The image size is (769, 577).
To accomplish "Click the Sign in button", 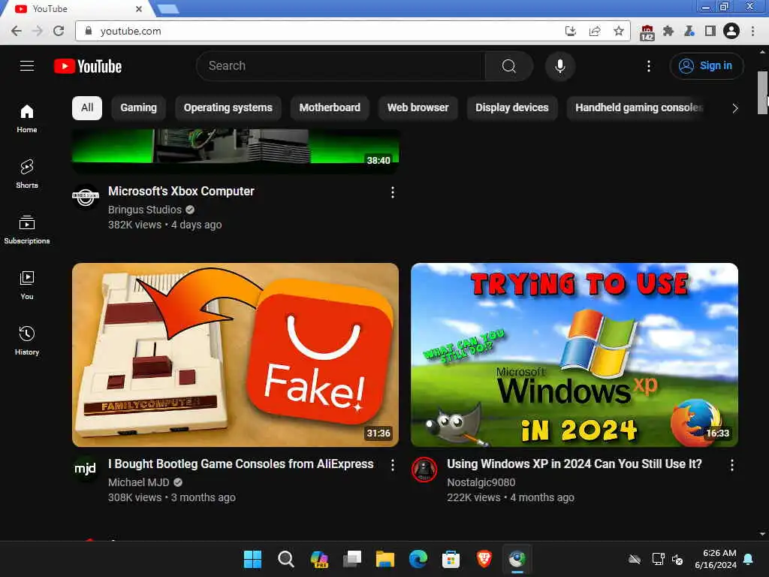I will (706, 66).
